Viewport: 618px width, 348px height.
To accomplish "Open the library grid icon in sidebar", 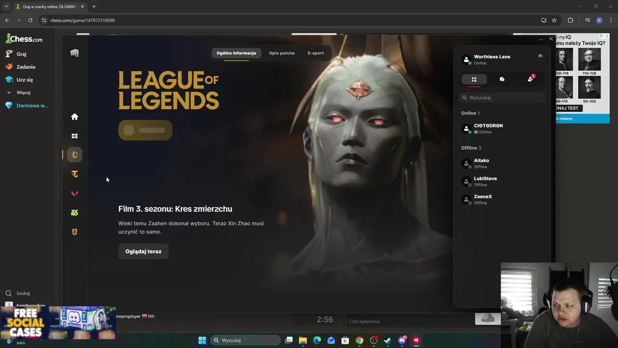I will pyautogui.click(x=74, y=136).
